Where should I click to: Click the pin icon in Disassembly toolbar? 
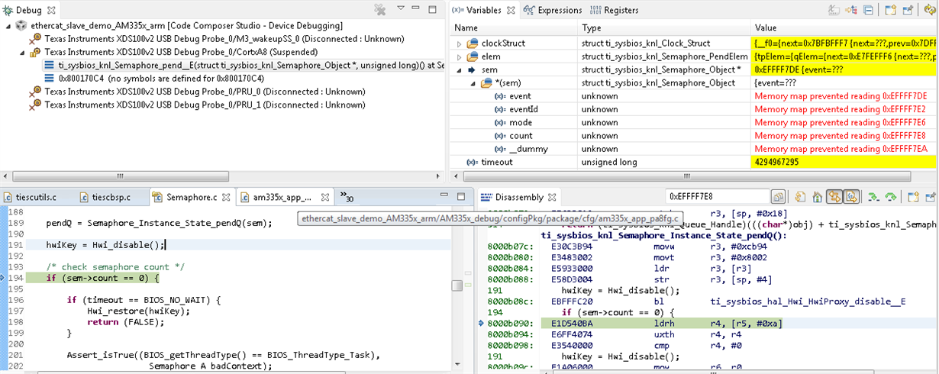click(x=931, y=196)
